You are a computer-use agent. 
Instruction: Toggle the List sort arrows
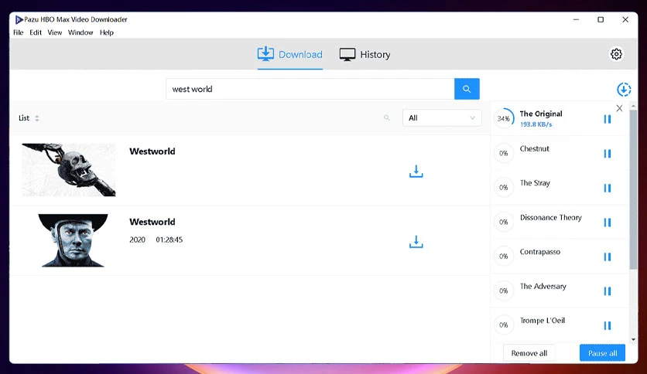(36, 118)
